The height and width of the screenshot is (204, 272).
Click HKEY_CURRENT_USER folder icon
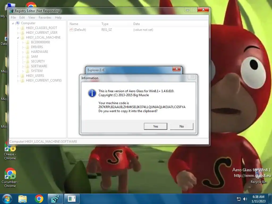(x=22, y=33)
